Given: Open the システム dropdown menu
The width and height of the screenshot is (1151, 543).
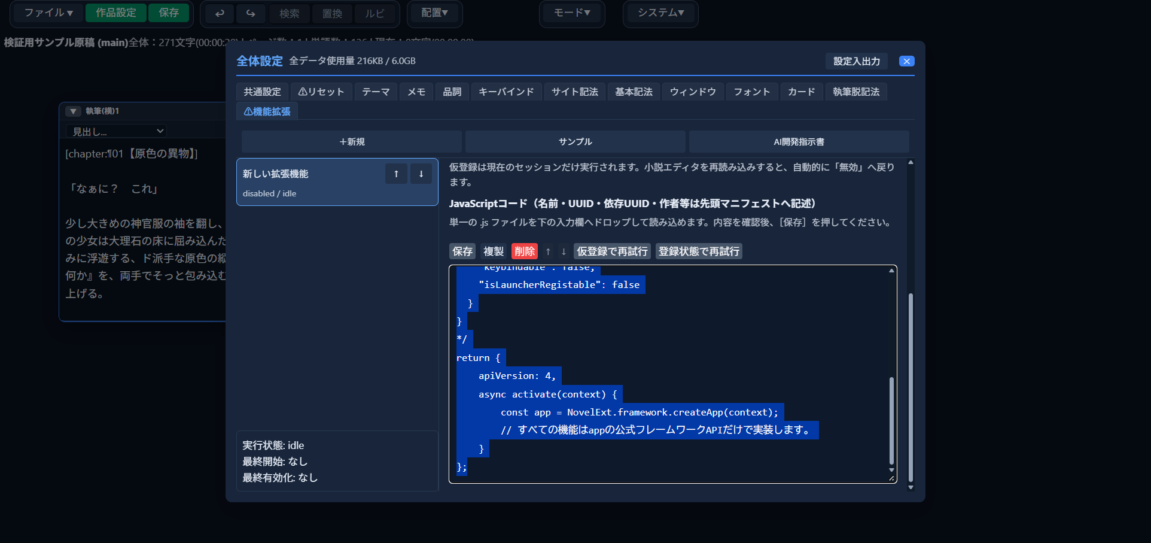Looking at the screenshot, I should pyautogui.click(x=660, y=13).
